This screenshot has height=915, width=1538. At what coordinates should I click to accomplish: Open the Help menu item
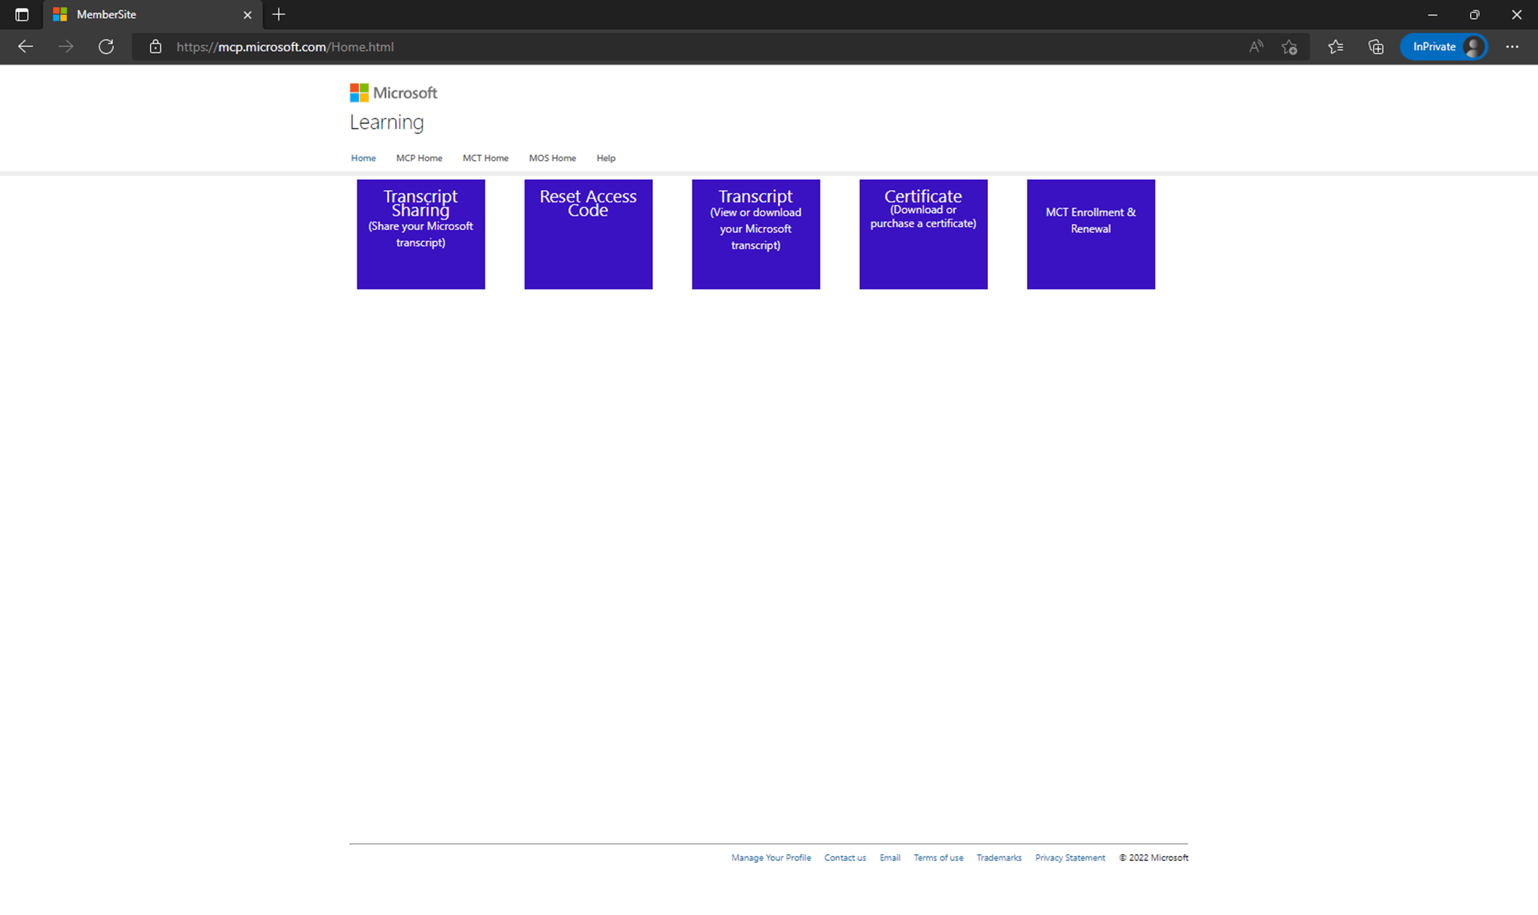606,158
